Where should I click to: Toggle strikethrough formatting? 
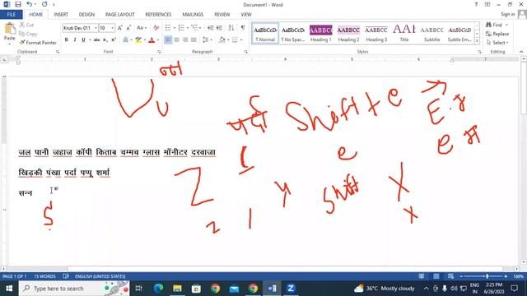(x=97, y=40)
